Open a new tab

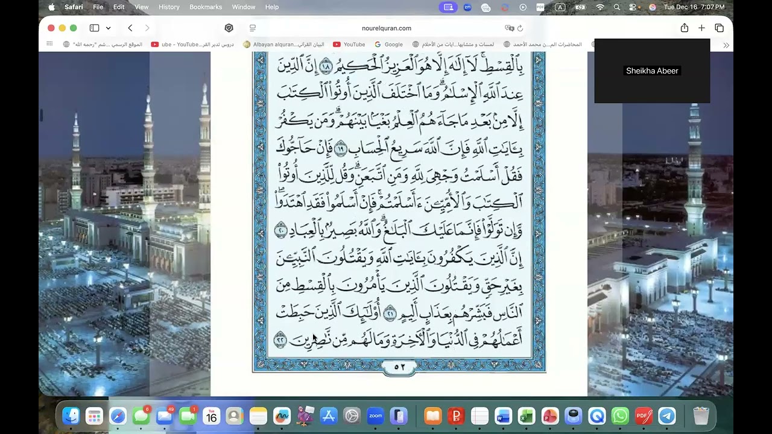(x=701, y=28)
